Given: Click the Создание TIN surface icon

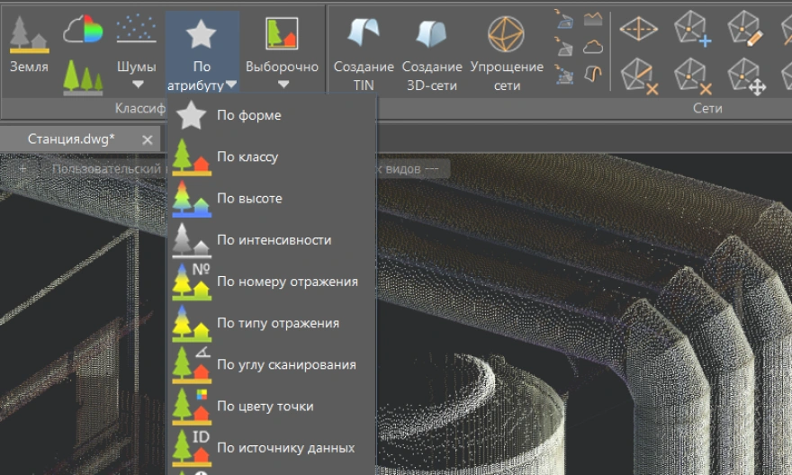Looking at the screenshot, I should [x=364, y=34].
